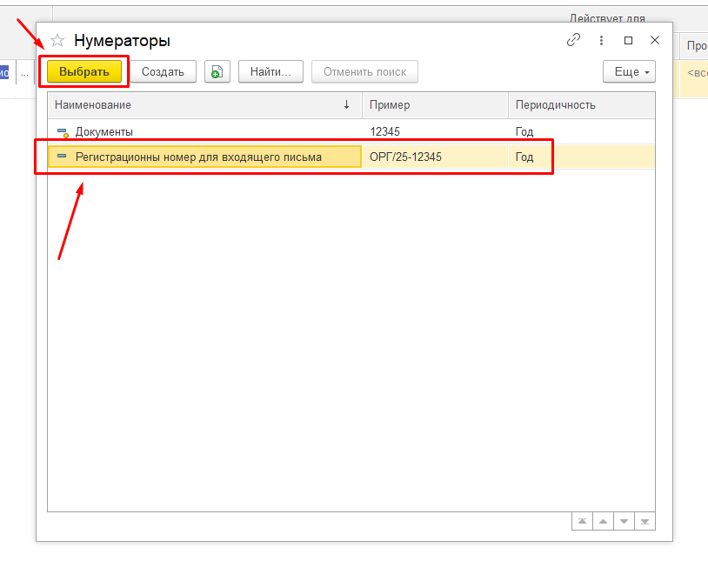
Task: Jump to the last list row
Action: (x=645, y=521)
